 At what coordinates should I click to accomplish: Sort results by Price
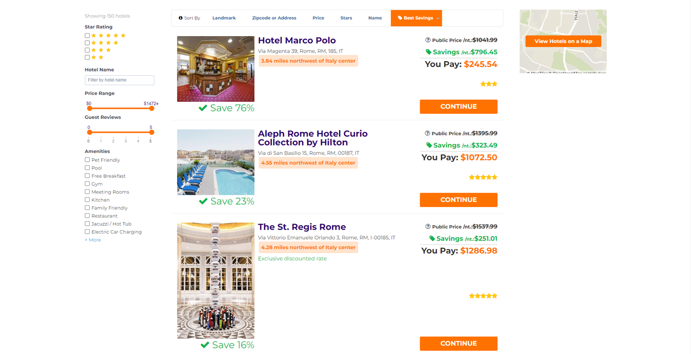point(318,18)
